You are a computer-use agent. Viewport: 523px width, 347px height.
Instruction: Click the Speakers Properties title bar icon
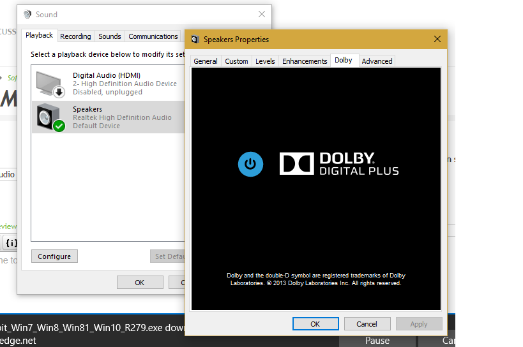(195, 40)
